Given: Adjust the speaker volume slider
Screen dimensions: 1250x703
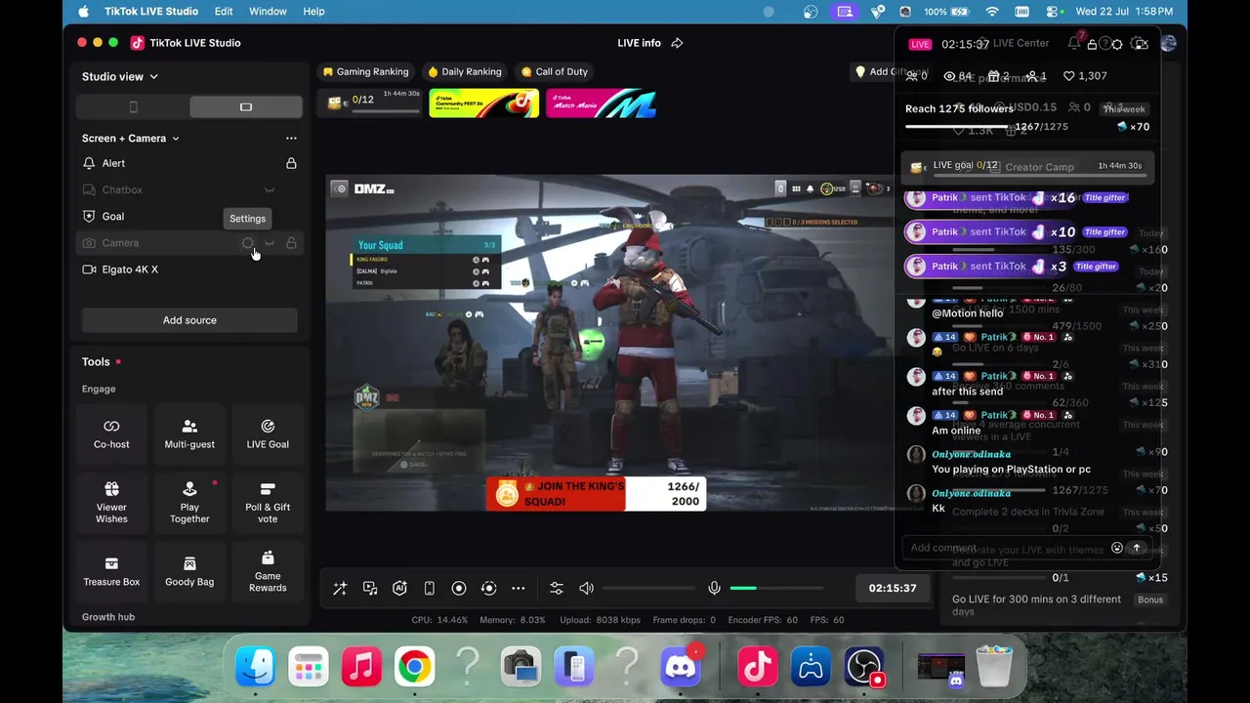Looking at the screenshot, I should (646, 588).
